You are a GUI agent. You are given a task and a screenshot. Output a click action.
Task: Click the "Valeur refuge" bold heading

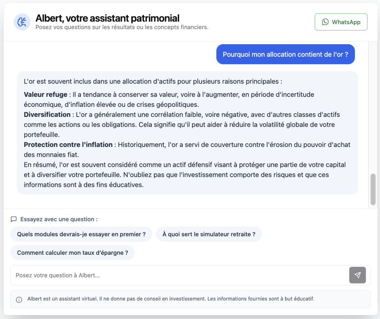coord(45,95)
